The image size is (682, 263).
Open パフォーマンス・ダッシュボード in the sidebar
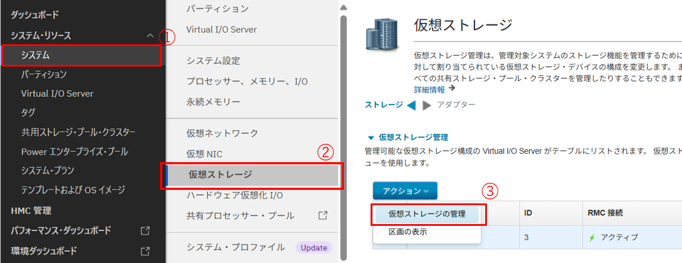pos(60,230)
